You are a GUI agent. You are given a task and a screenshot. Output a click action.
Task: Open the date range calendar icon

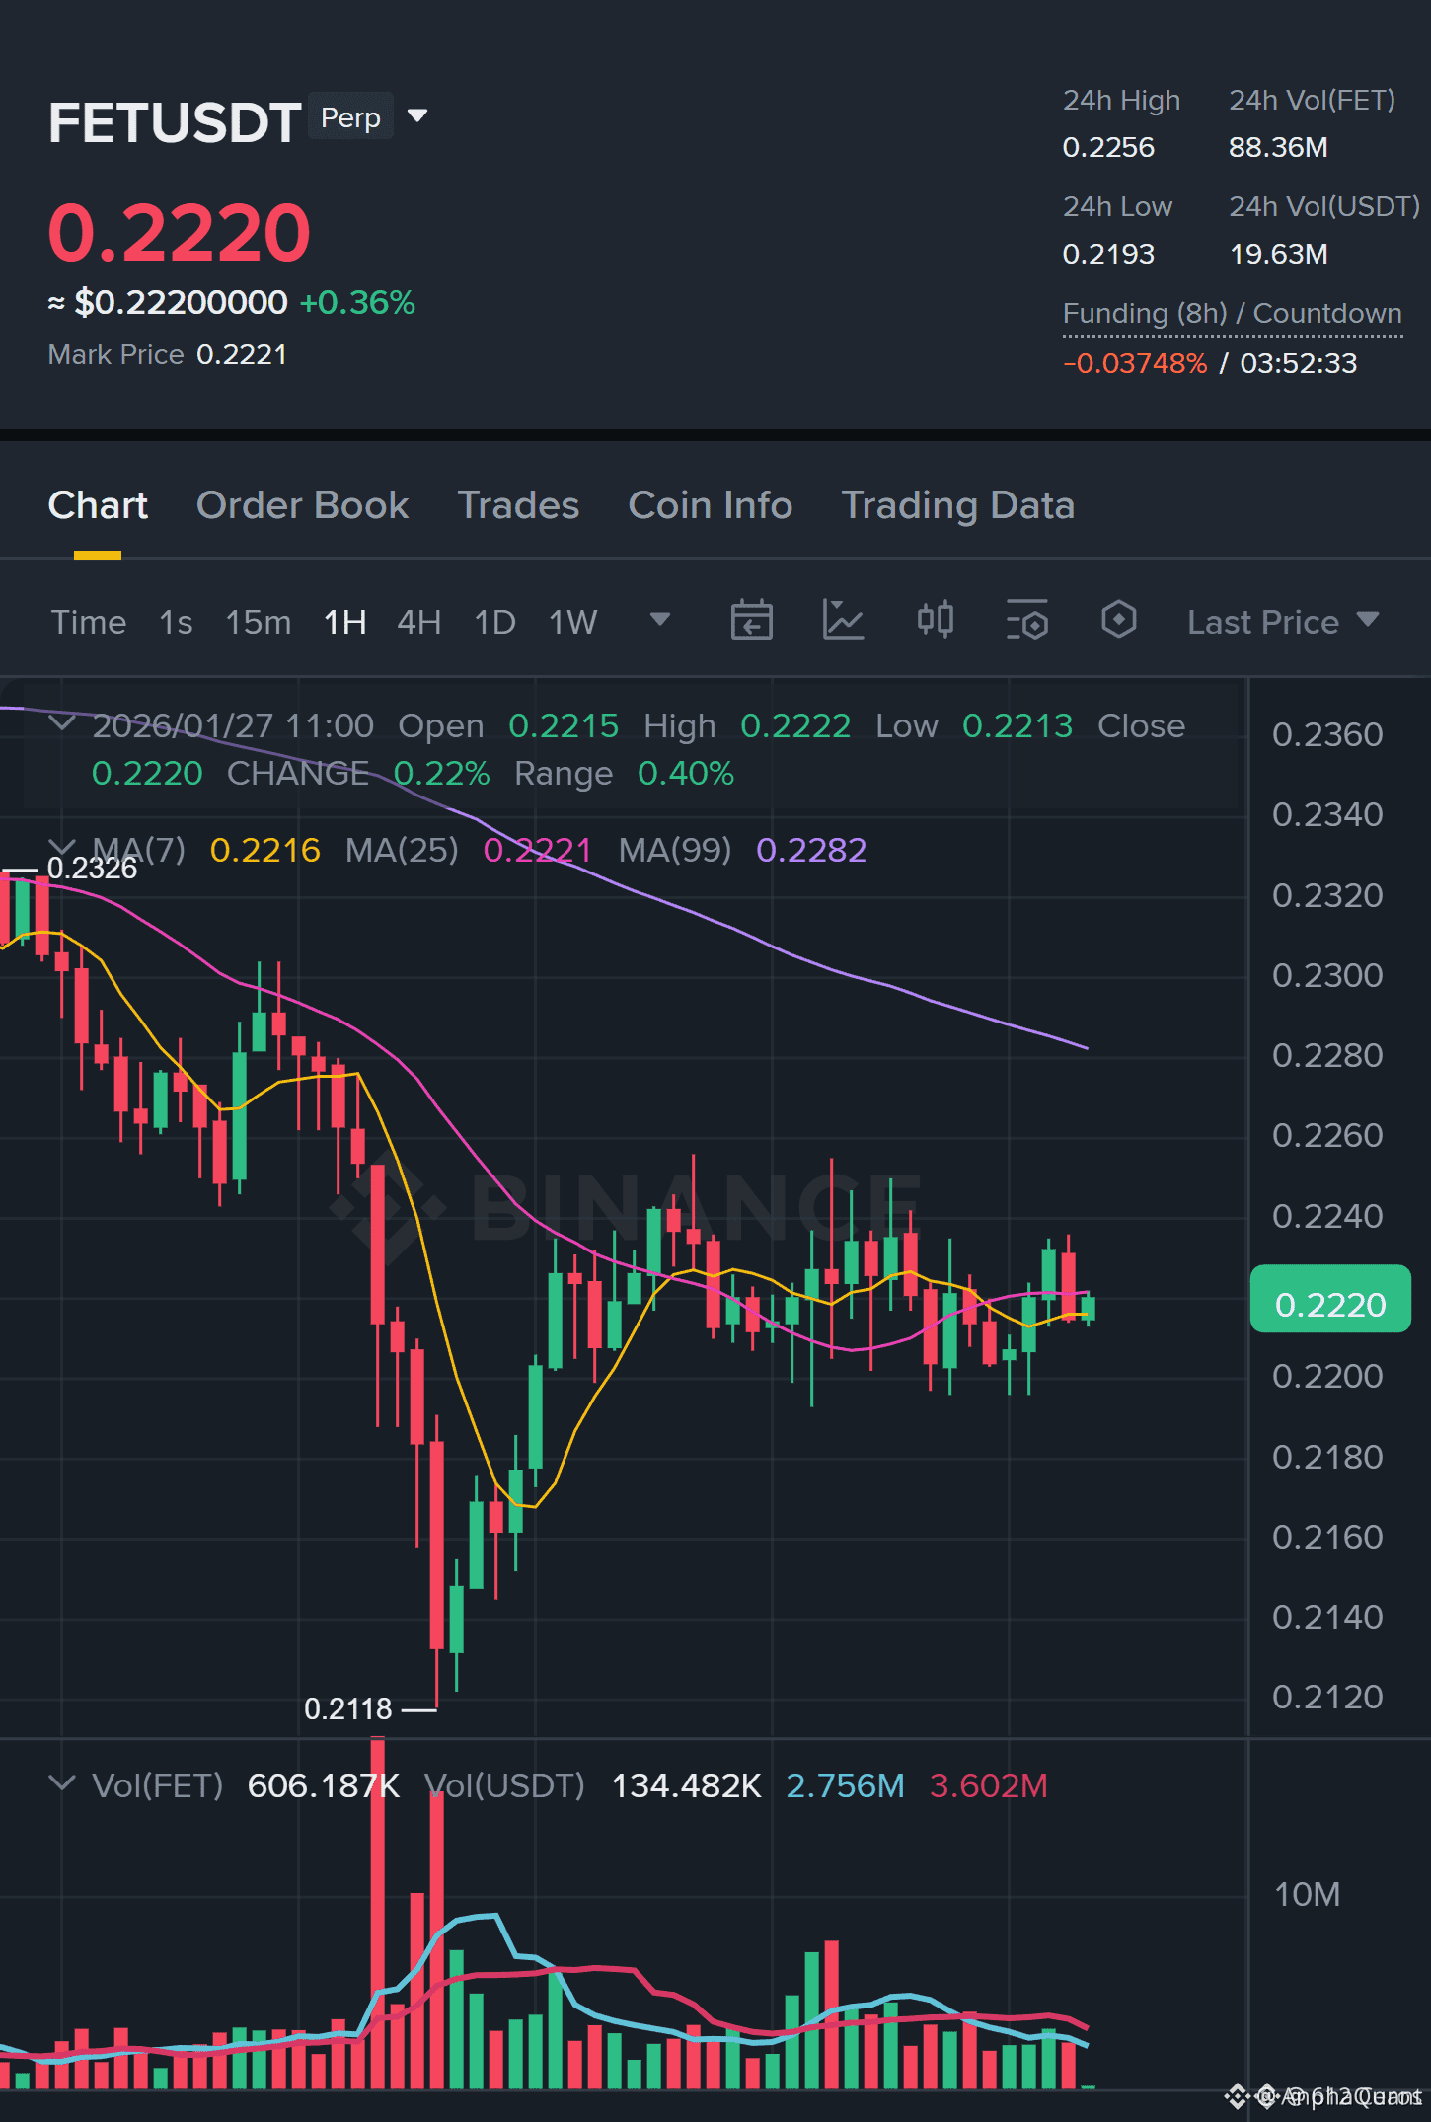(752, 620)
